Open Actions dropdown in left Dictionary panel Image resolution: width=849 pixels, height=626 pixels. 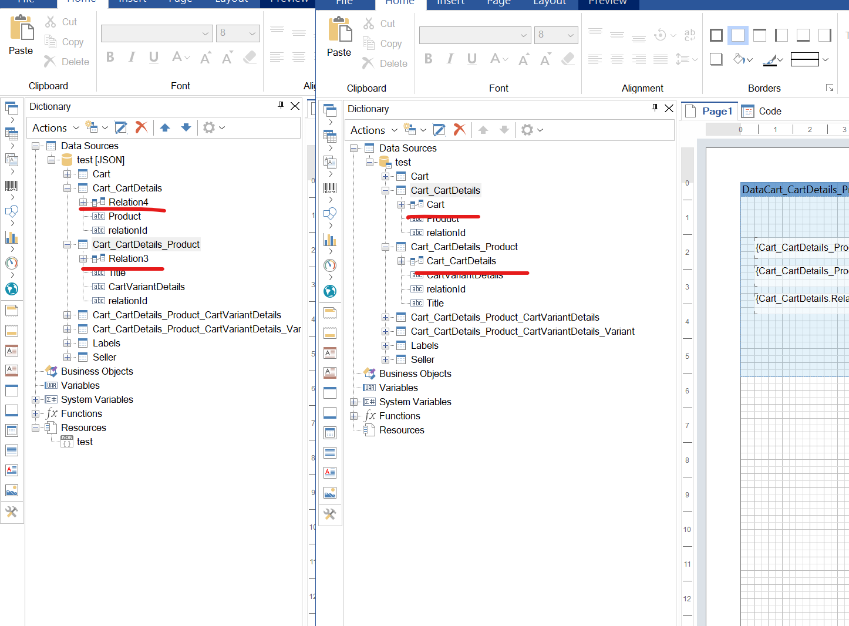coord(55,127)
